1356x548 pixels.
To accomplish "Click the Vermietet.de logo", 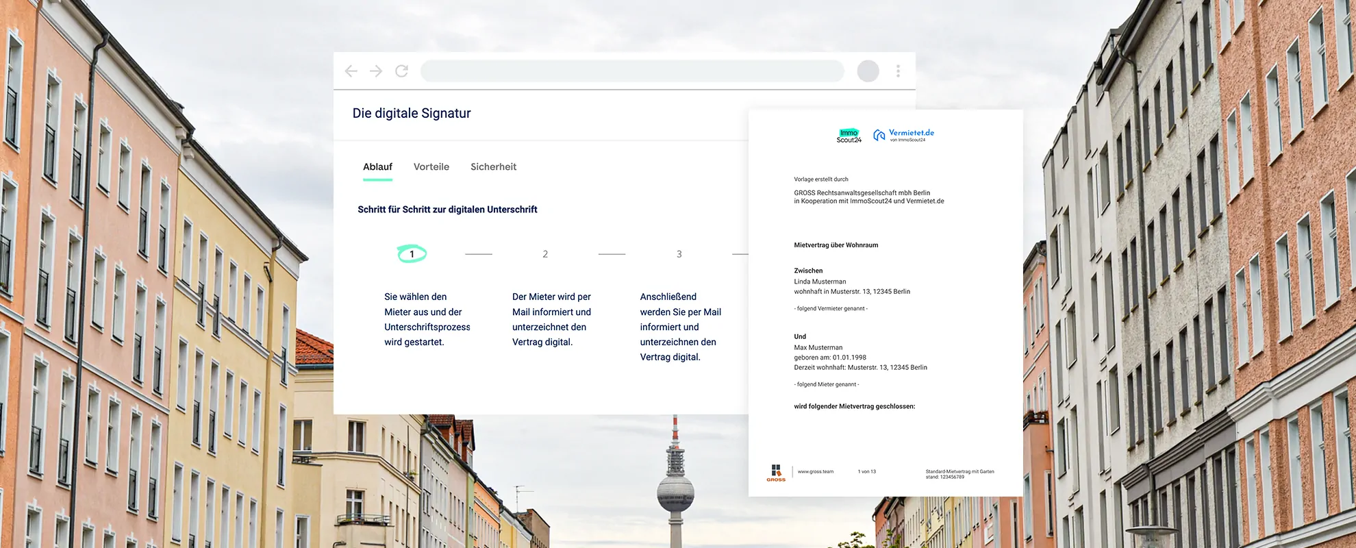I will (x=903, y=135).
